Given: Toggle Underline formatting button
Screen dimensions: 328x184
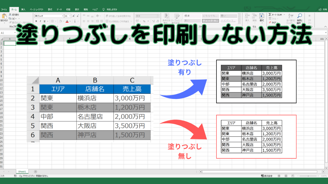Looking at the screenshot, I should pos(44,21).
